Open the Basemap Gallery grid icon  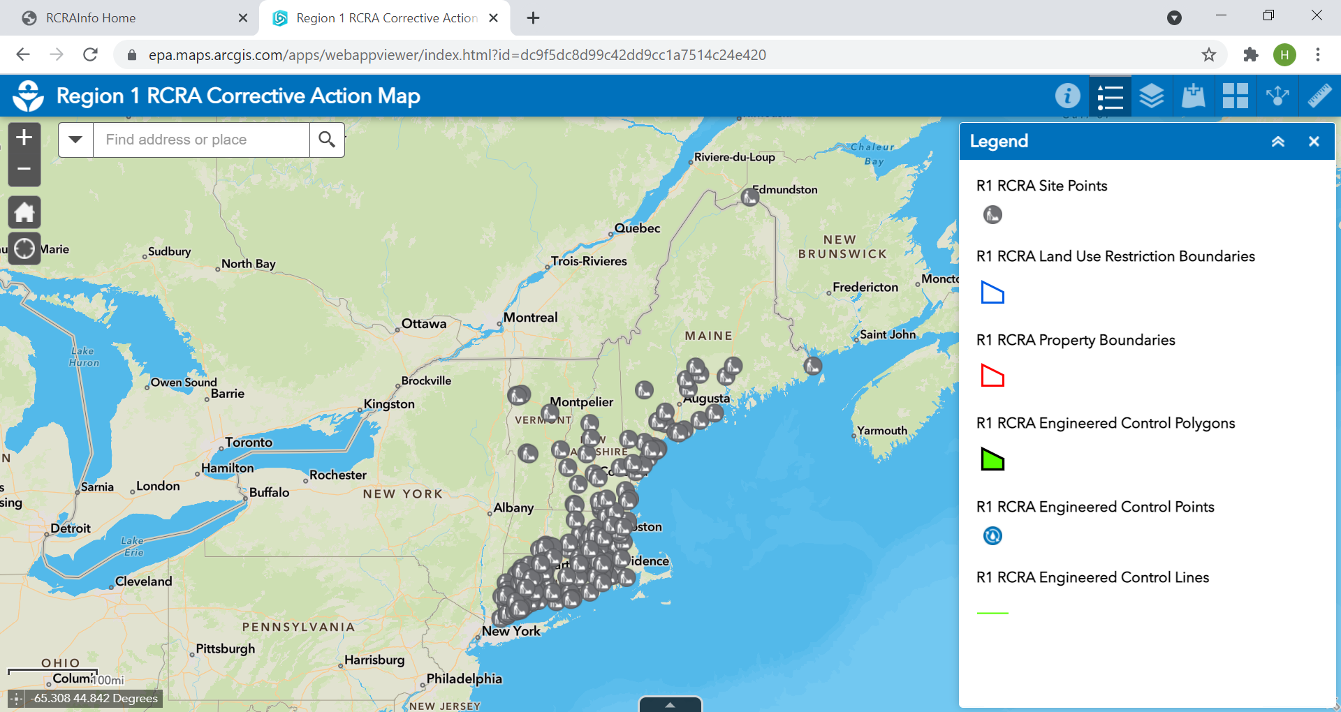click(1236, 96)
